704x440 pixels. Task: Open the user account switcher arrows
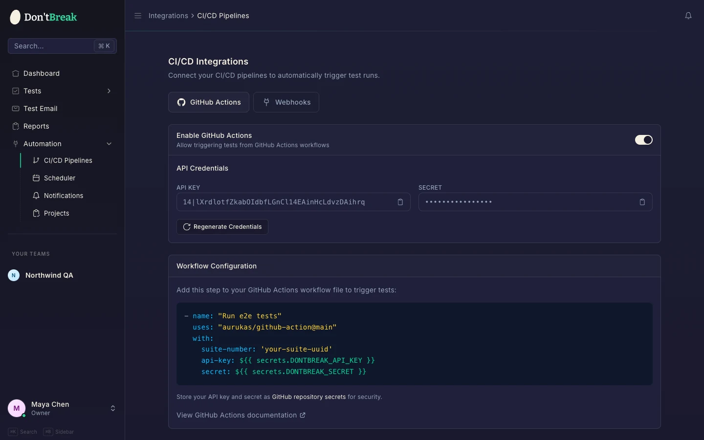click(113, 408)
